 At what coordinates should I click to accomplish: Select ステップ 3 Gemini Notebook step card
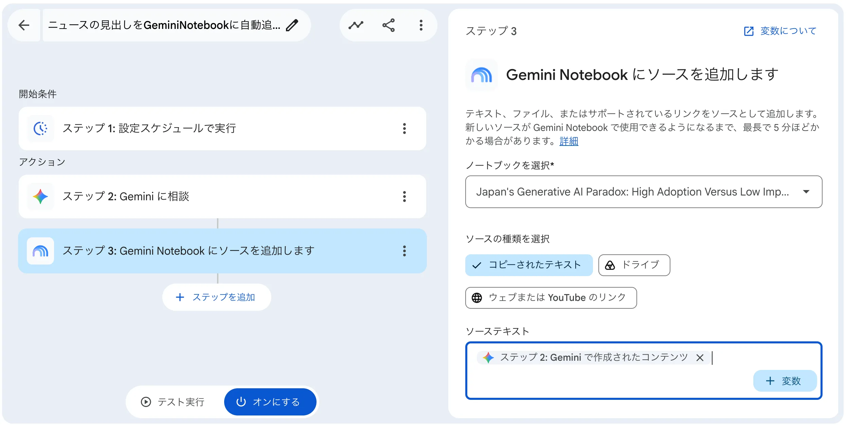point(222,251)
